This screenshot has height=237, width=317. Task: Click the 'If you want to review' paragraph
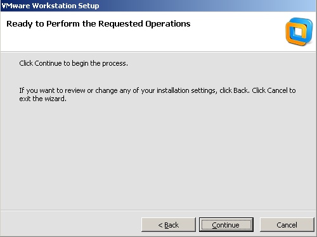coord(157,94)
